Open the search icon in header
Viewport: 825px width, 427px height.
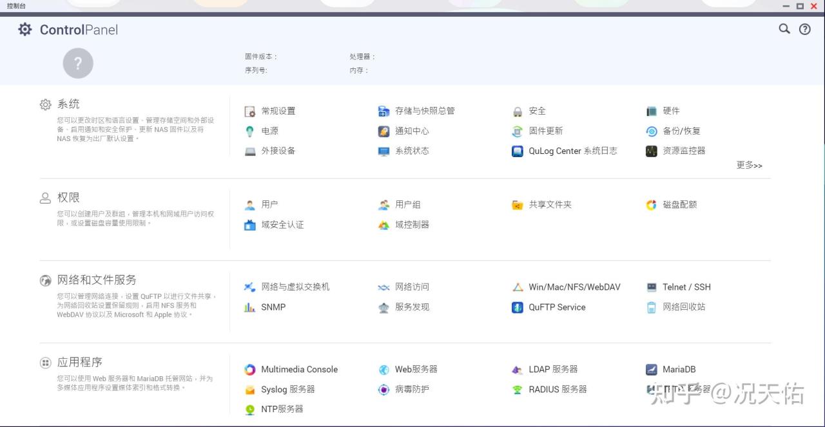pos(784,29)
